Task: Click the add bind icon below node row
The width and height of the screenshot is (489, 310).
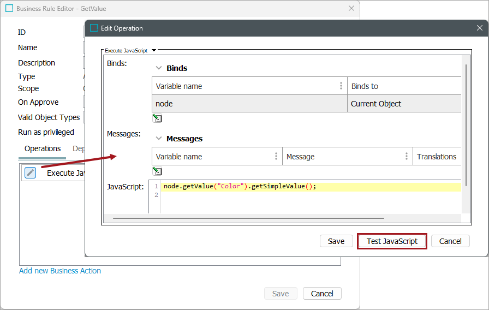Action: 157,118
